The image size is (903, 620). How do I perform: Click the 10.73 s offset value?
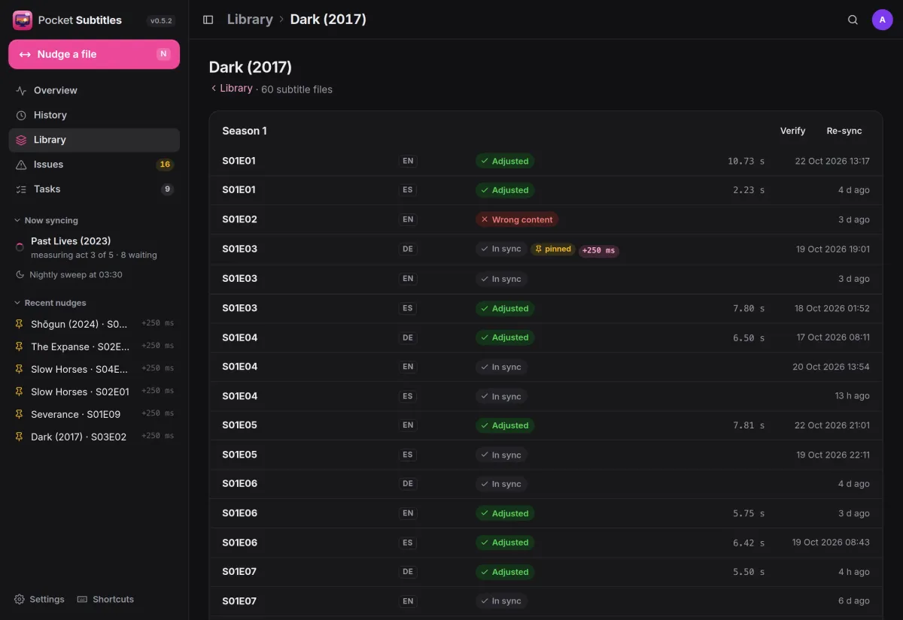[746, 161]
